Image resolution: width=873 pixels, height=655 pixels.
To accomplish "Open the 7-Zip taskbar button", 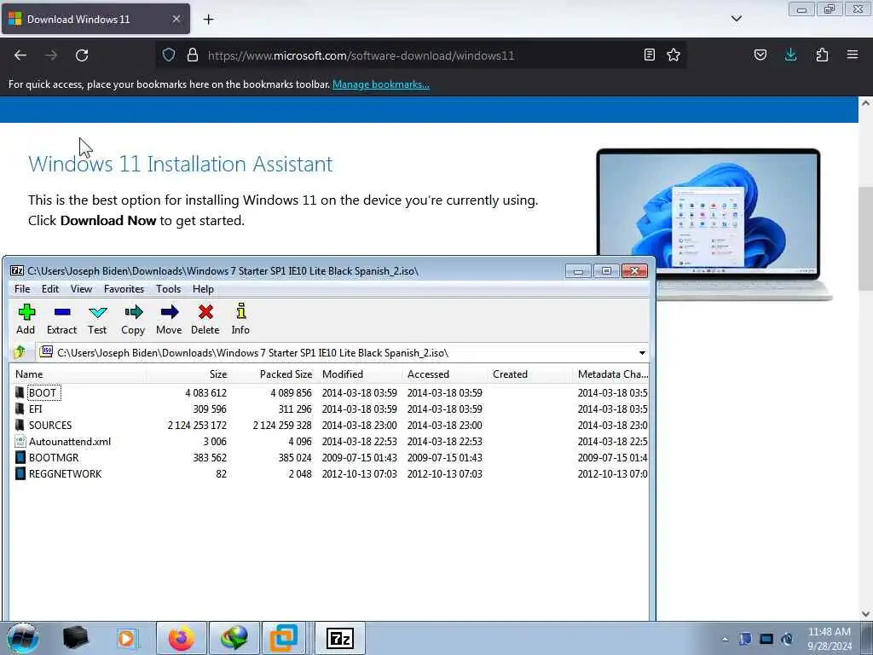I will [x=339, y=638].
